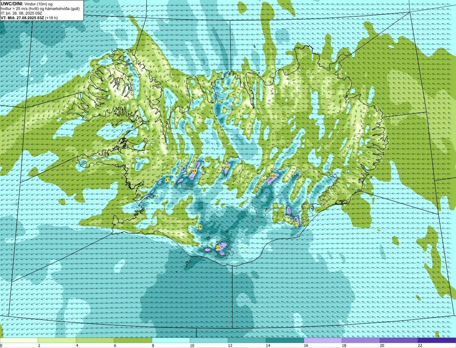Image resolution: width=456 pixels, height=348 pixels.
Task: Click the legend tick number "14"
Action: [268, 346]
